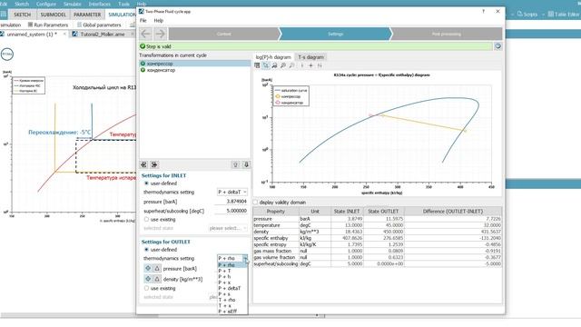Open PARAMETER mode tab in main window
This screenshot has height=327, width=581.
pos(87,15)
